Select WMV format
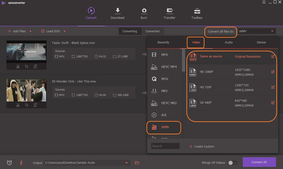This screenshot has width=283, height=169. click(x=164, y=127)
